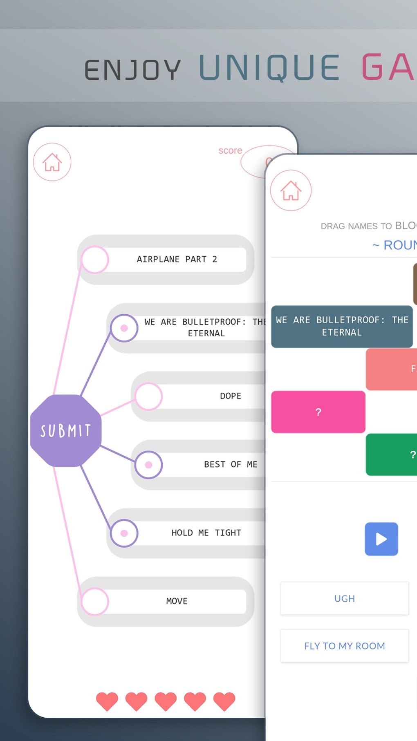The width and height of the screenshot is (417, 741).
Task: Toggle the Move radio circle
Action: (x=95, y=601)
